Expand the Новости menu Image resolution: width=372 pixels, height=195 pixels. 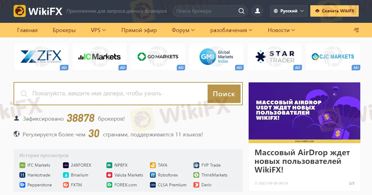tap(281, 30)
